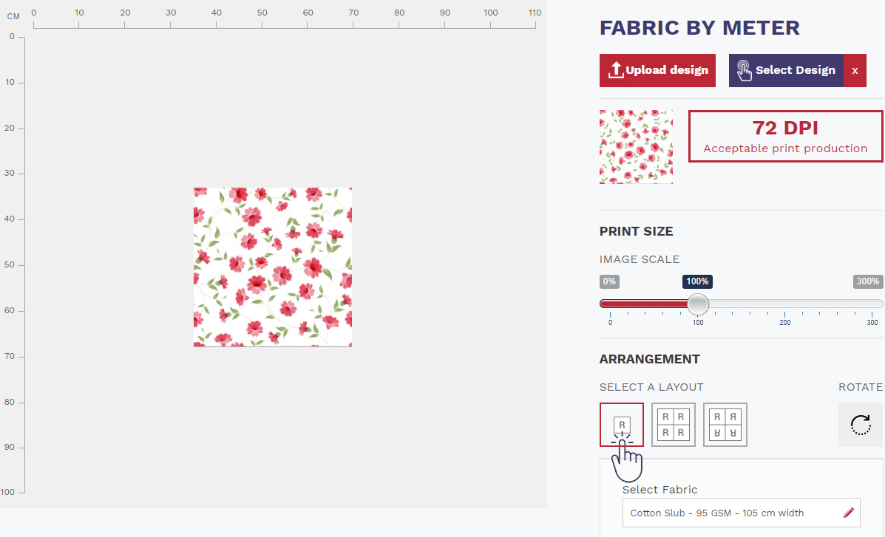Screen dimensions: 885x537
Task: Click the Upload design button
Action: tap(657, 70)
